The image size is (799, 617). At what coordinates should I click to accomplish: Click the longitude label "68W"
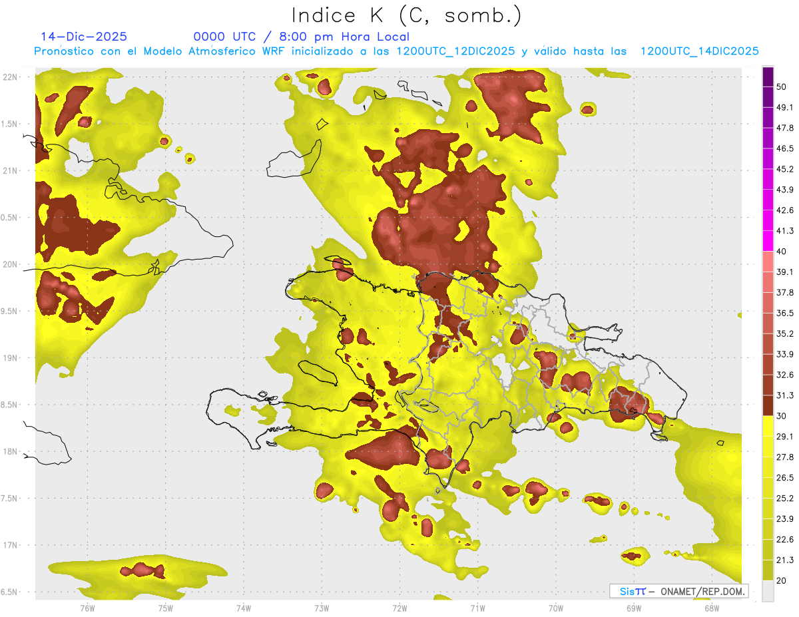[x=712, y=608]
